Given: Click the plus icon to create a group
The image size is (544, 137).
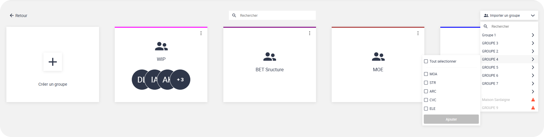Looking at the screenshot, I should [x=53, y=62].
